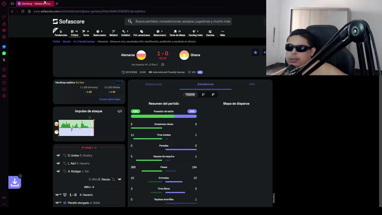Open the Opera menu logo

[x=4, y=4]
